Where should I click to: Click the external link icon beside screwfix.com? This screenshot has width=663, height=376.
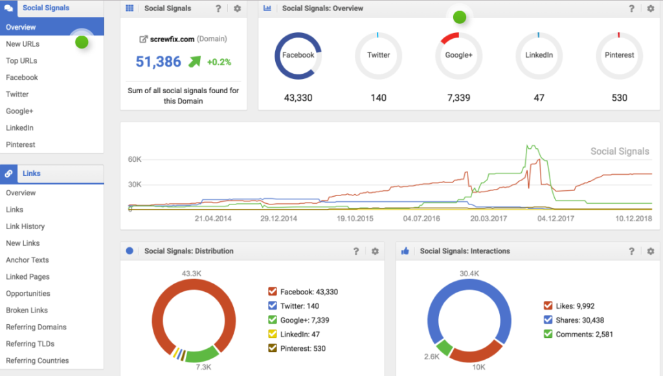pos(144,39)
